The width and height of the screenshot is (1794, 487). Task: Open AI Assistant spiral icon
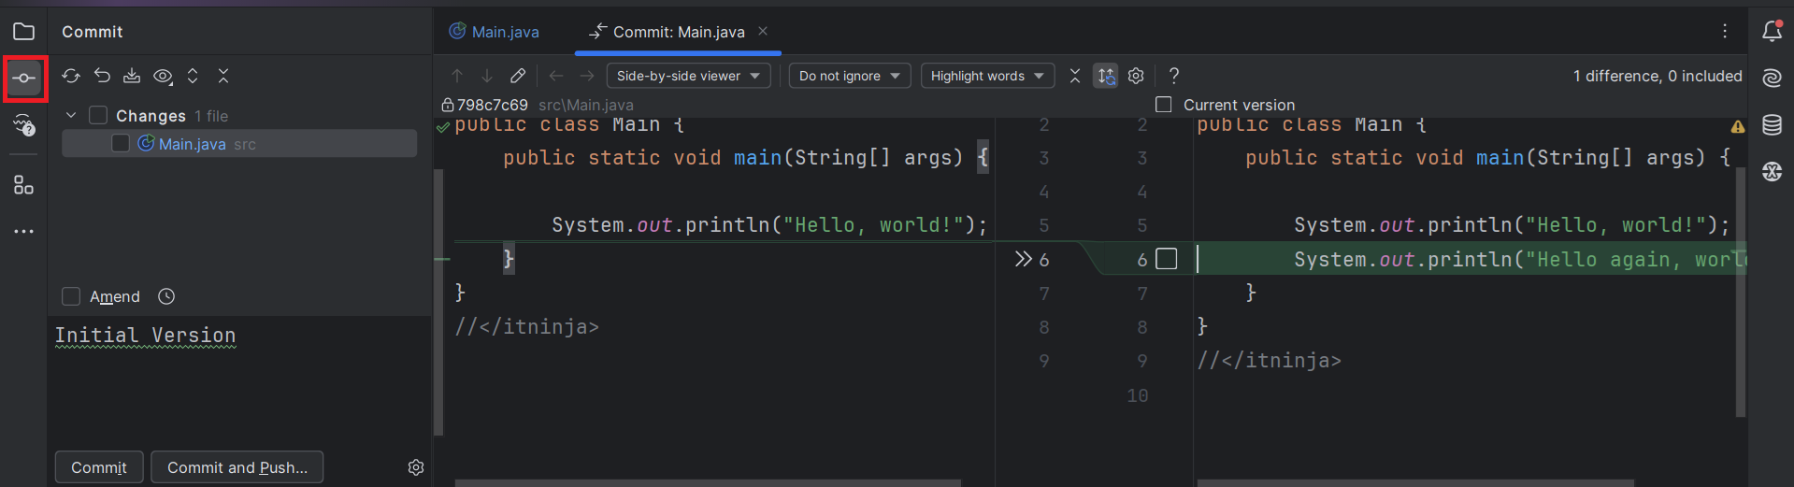tap(1772, 78)
